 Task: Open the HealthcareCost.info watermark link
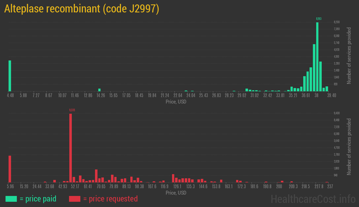tap(313, 199)
